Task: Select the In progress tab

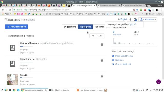Action: click(x=85, y=27)
